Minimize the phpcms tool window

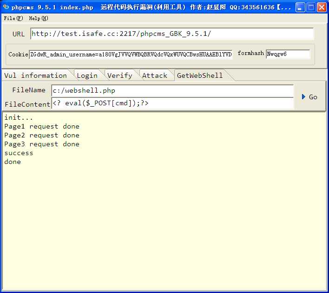click(x=300, y=7)
